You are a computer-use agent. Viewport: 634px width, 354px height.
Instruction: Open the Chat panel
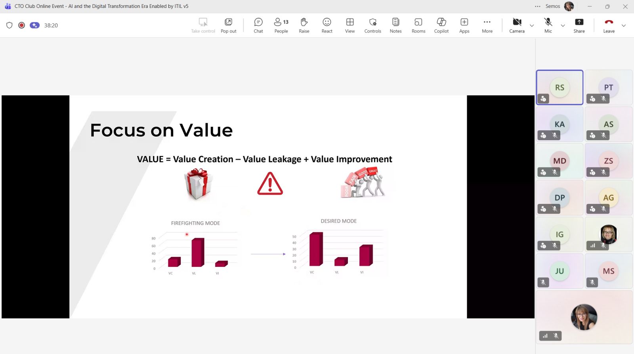click(258, 25)
